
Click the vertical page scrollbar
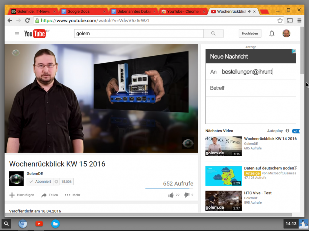(302, 51)
